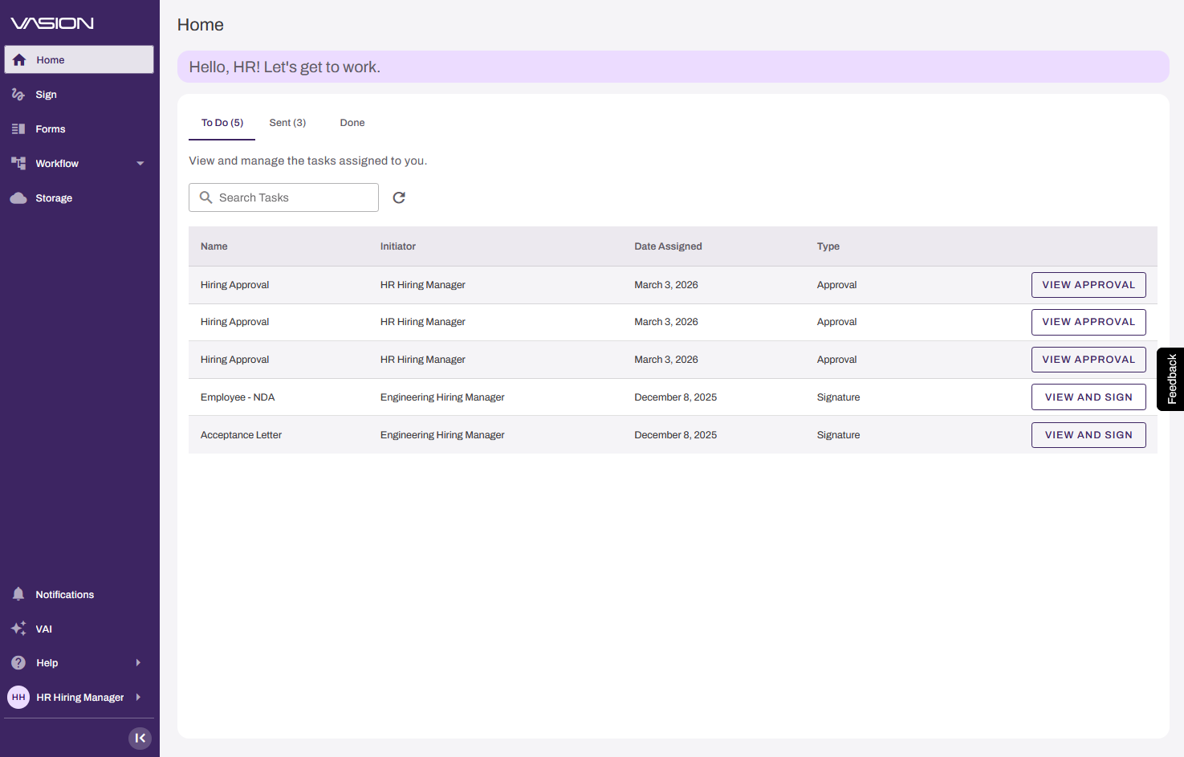
Task: Click the Sign signature icon
Action: [x=18, y=94]
